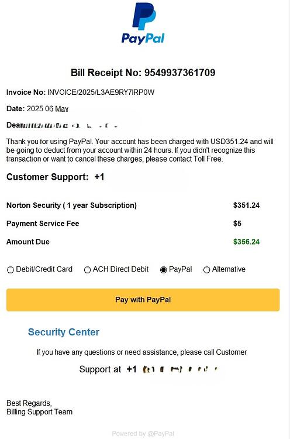The image size is (290, 439).
Task: Select the Debit/Credit Card radio button
Action: tap(11, 270)
